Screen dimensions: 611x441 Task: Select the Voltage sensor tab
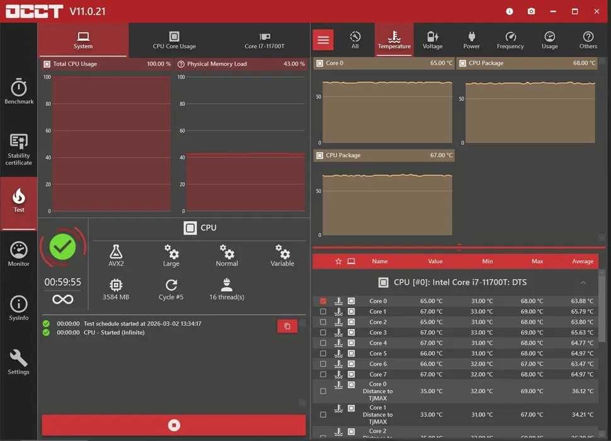tap(433, 40)
